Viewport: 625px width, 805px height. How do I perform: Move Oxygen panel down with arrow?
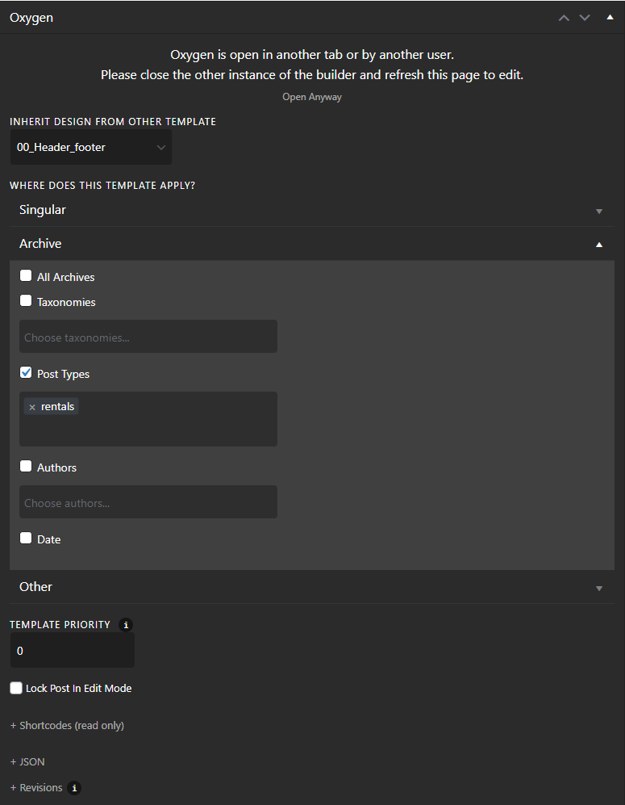click(x=585, y=18)
